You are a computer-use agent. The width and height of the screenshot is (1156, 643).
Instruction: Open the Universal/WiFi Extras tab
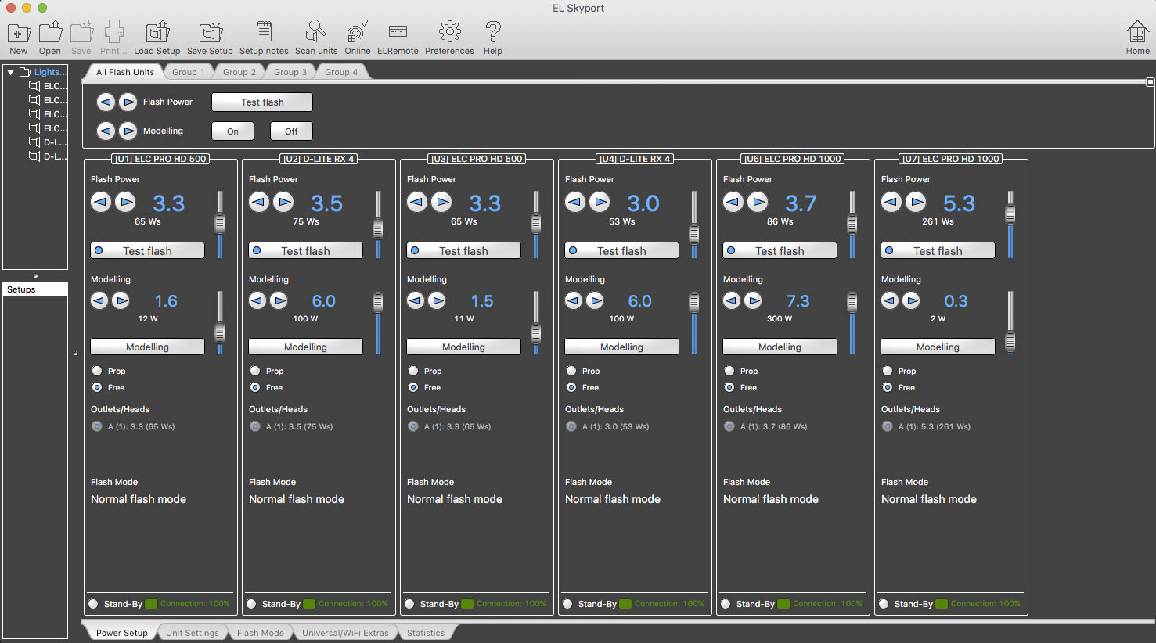(x=345, y=633)
